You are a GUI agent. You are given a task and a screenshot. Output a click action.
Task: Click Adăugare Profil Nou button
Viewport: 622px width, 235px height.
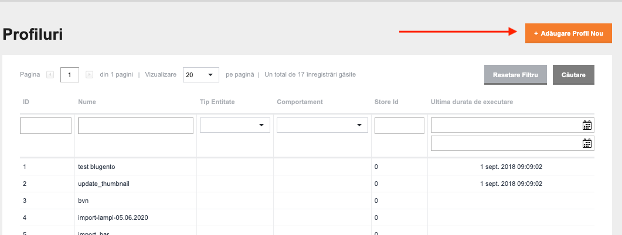[569, 34]
